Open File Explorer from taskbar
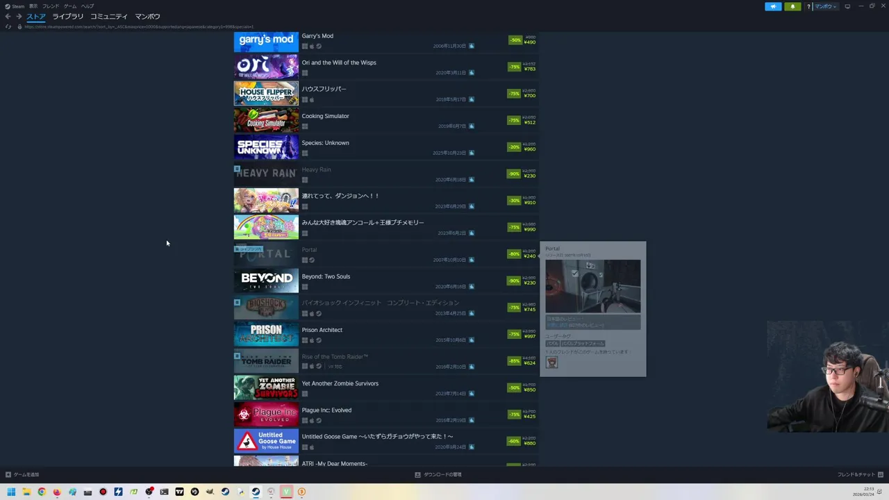This screenshot has height=500, width=889. (x=26, y=492)
